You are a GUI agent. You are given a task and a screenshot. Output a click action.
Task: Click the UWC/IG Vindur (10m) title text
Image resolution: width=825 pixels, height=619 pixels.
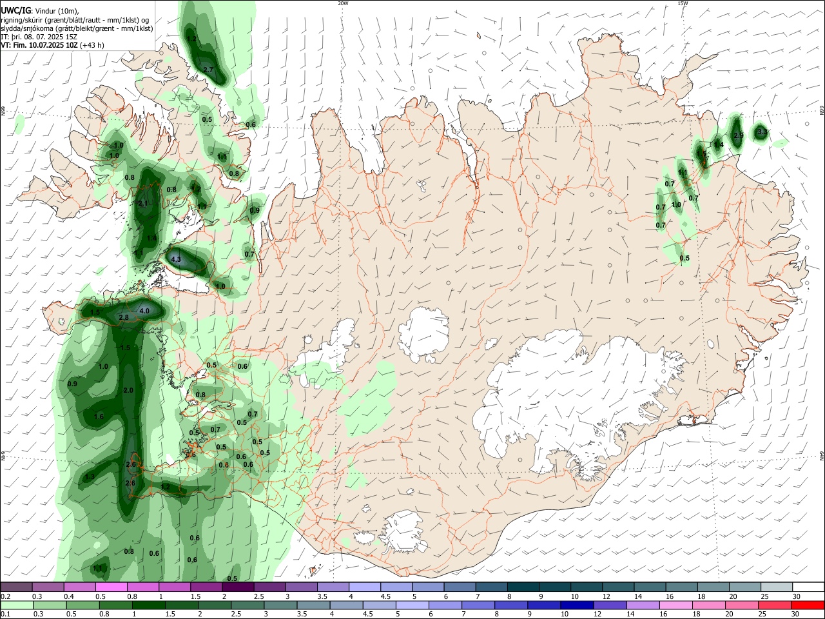(39, 11)
